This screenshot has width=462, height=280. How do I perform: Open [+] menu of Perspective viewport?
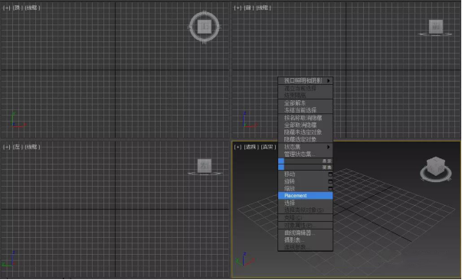pyautogui.click(x=238, y=147)
